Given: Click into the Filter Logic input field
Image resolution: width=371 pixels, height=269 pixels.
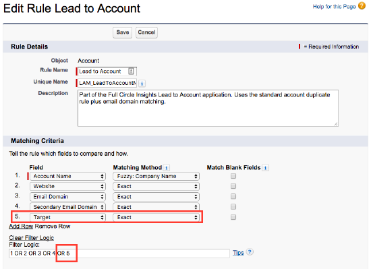Looking at the screenshot, I should (119, 253).
